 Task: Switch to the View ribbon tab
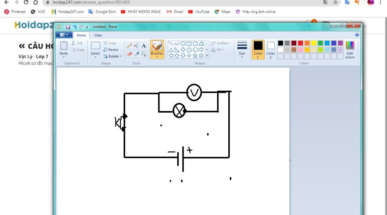tap(98, 35)
